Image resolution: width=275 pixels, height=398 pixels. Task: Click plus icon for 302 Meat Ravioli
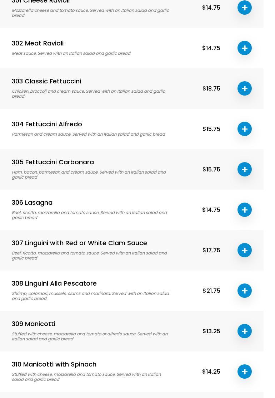[245, 48]
